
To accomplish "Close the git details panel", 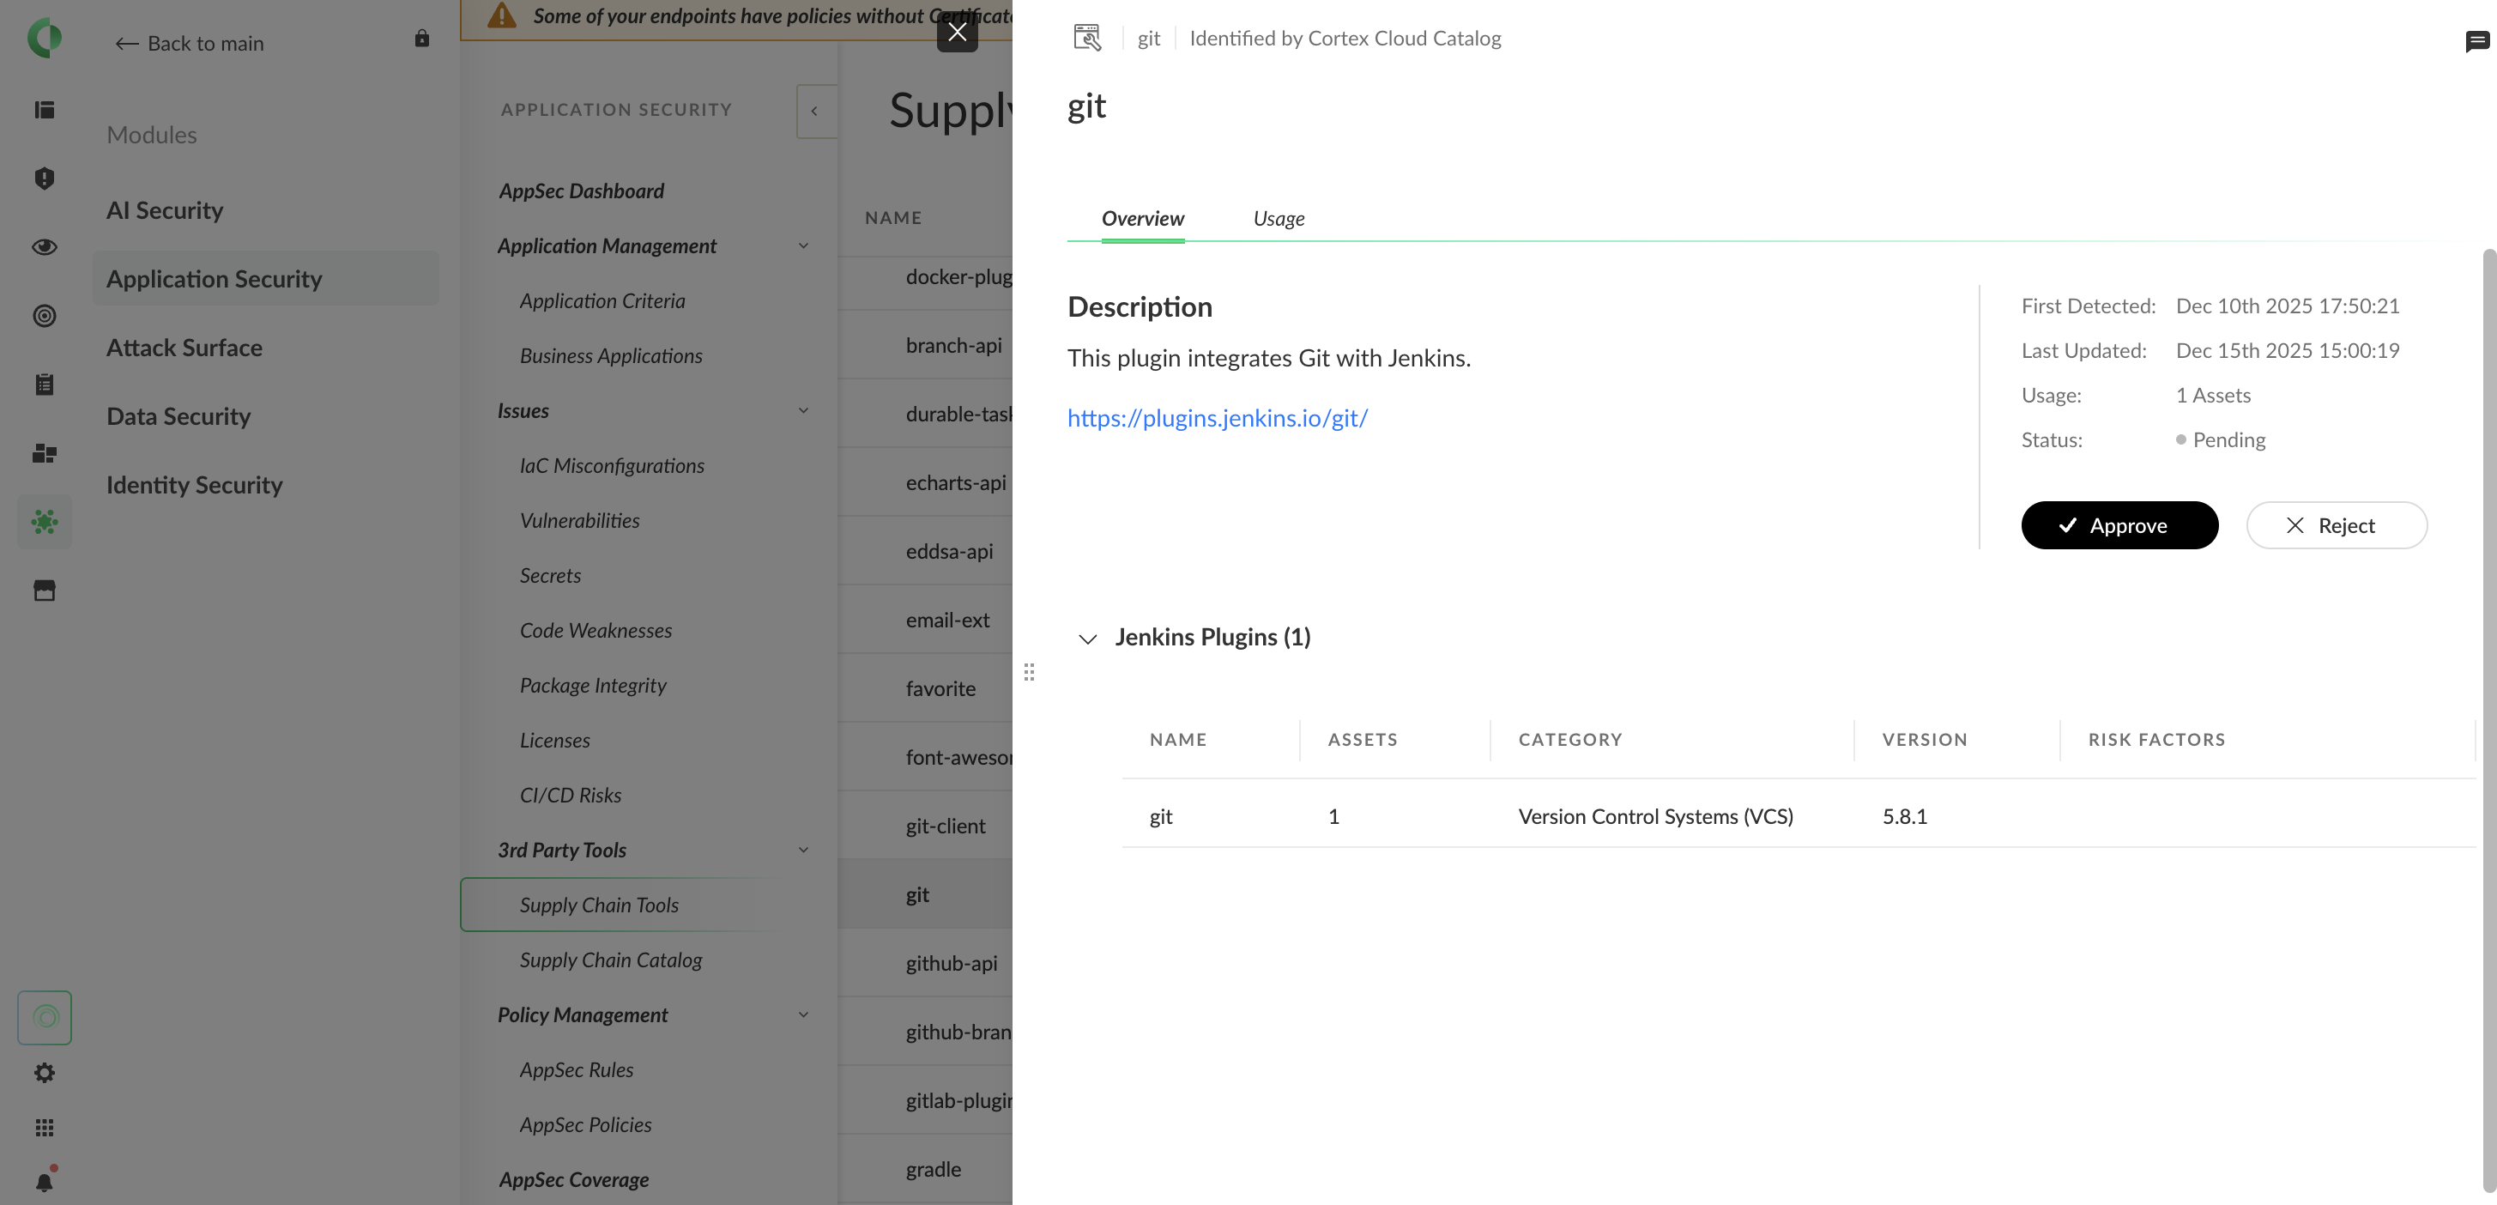I will [957, 32].
